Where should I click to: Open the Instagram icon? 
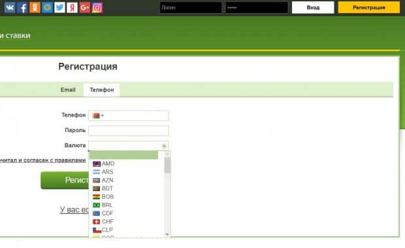click(97, 7)
